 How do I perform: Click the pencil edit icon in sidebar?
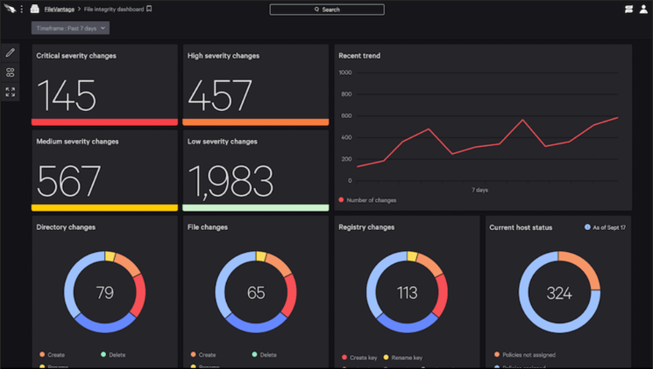coord(11,53)
